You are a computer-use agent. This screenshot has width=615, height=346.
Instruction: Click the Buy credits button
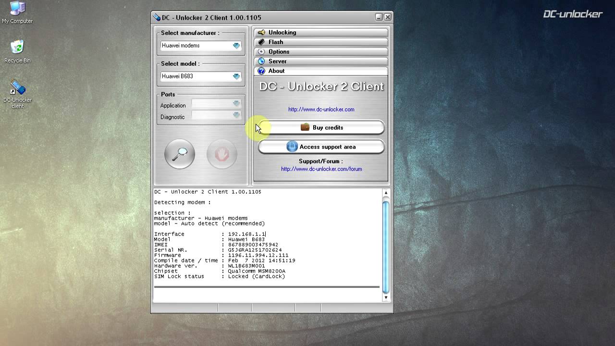coord(321,127)
